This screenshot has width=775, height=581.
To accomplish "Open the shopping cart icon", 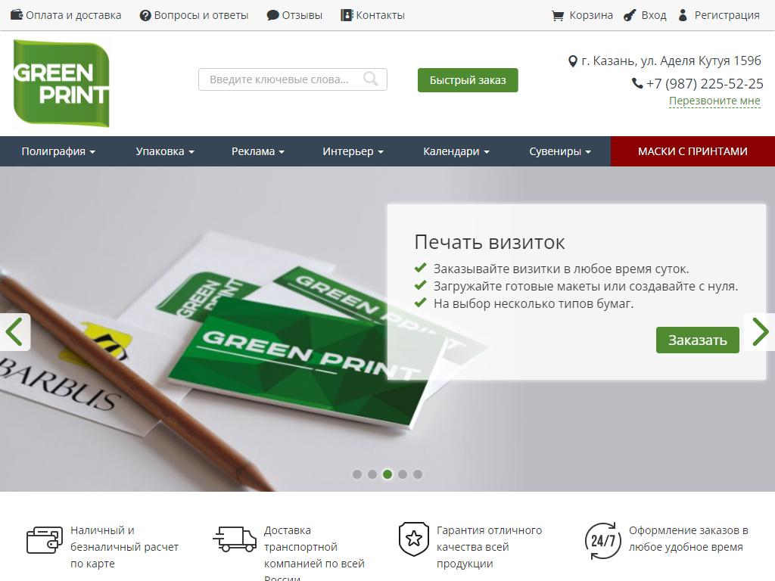I will pos(558,15).
